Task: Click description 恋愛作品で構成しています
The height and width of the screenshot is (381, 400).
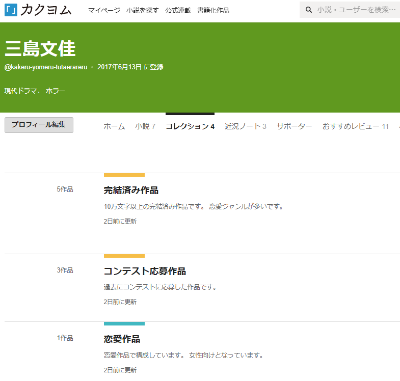Action: [x=144, y=355]
